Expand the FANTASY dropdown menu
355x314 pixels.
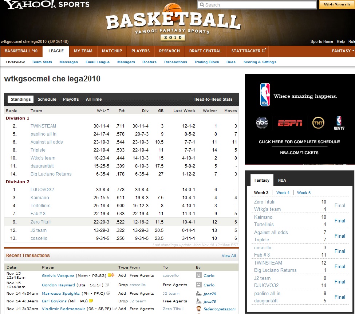(x=343, y=51)
